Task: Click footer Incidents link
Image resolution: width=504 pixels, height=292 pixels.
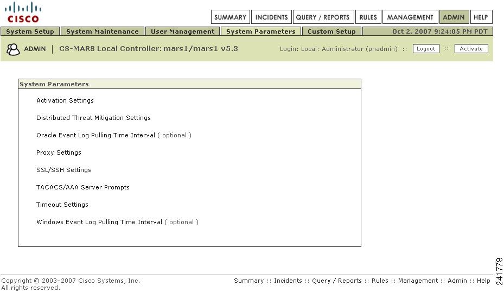Action: click(288, 281)
